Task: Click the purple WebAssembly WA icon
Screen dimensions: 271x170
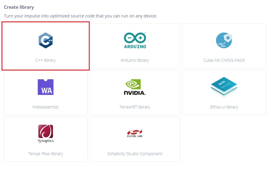Action: (x=46, y=87)
